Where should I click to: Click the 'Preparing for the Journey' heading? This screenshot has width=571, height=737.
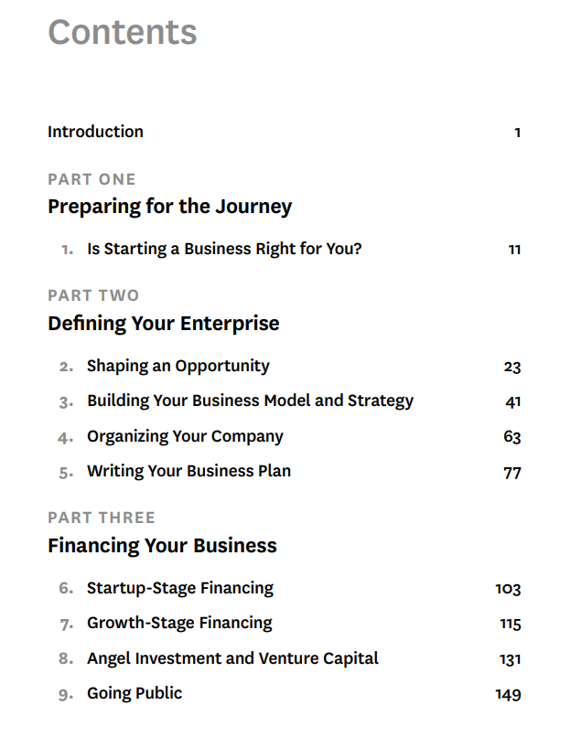(x=169, y=206)
